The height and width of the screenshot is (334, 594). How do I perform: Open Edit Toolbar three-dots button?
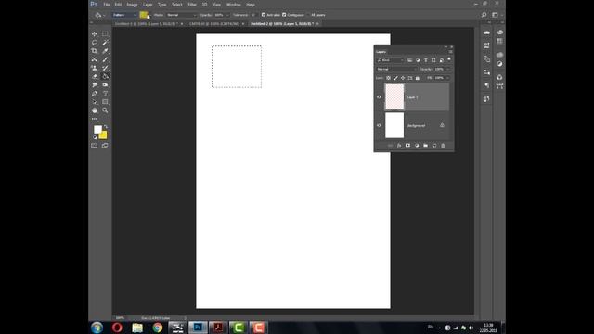pos(95,119)
